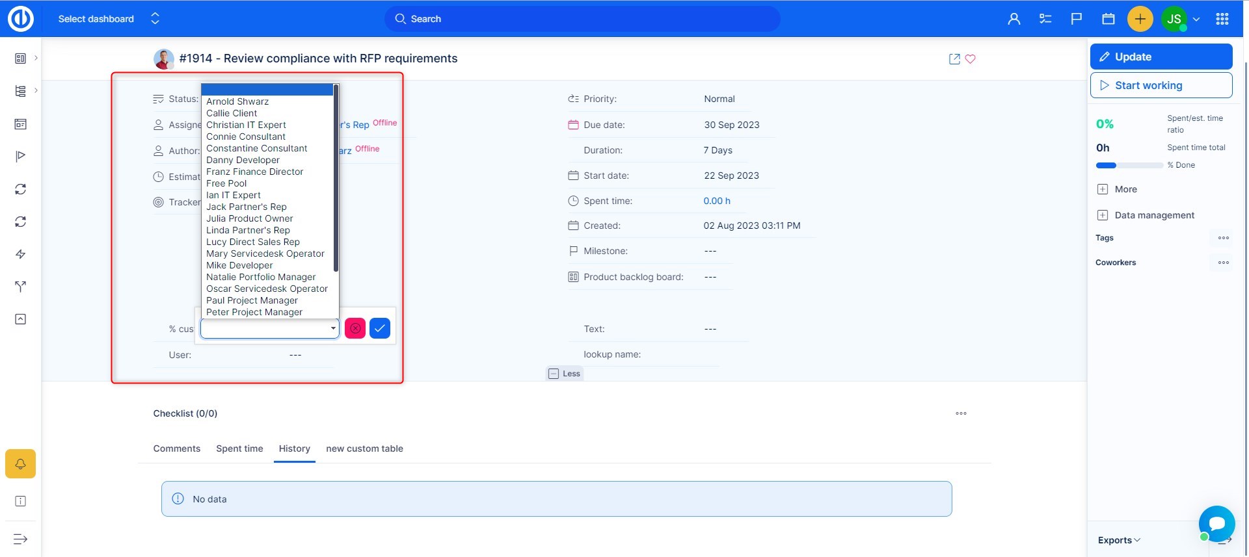
Task: Click the % Done progress bar
Action: 1129,166
